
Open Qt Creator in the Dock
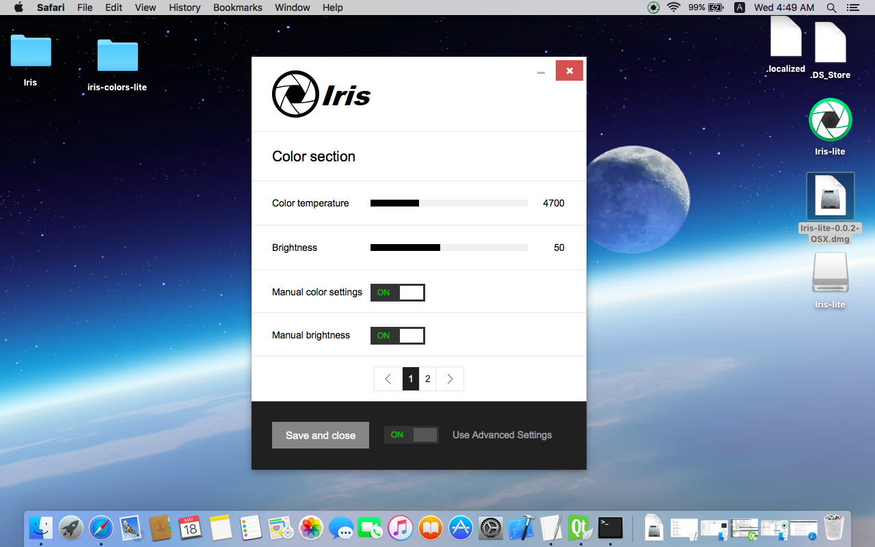pyautogui.click(x=580, y=527)
